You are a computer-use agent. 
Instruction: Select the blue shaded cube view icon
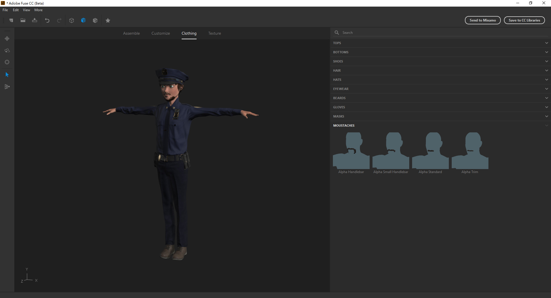[x=84, y=20]
